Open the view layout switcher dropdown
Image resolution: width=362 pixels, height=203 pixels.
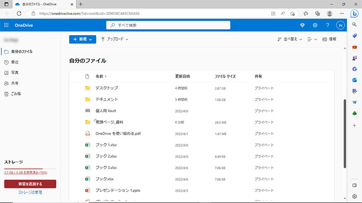[312, 39]
